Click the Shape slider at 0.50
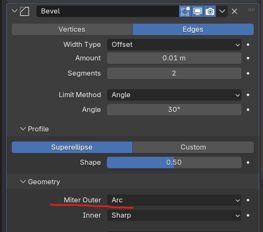The width and height of the screenshot is (263, 232). point(174,162)
